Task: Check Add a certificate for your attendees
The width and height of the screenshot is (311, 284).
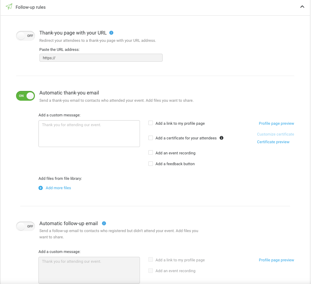Action: click(151, 138)
